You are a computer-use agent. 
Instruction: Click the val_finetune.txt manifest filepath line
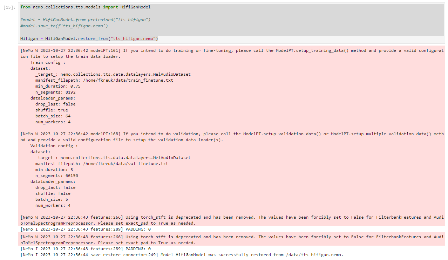coord(102,164)
